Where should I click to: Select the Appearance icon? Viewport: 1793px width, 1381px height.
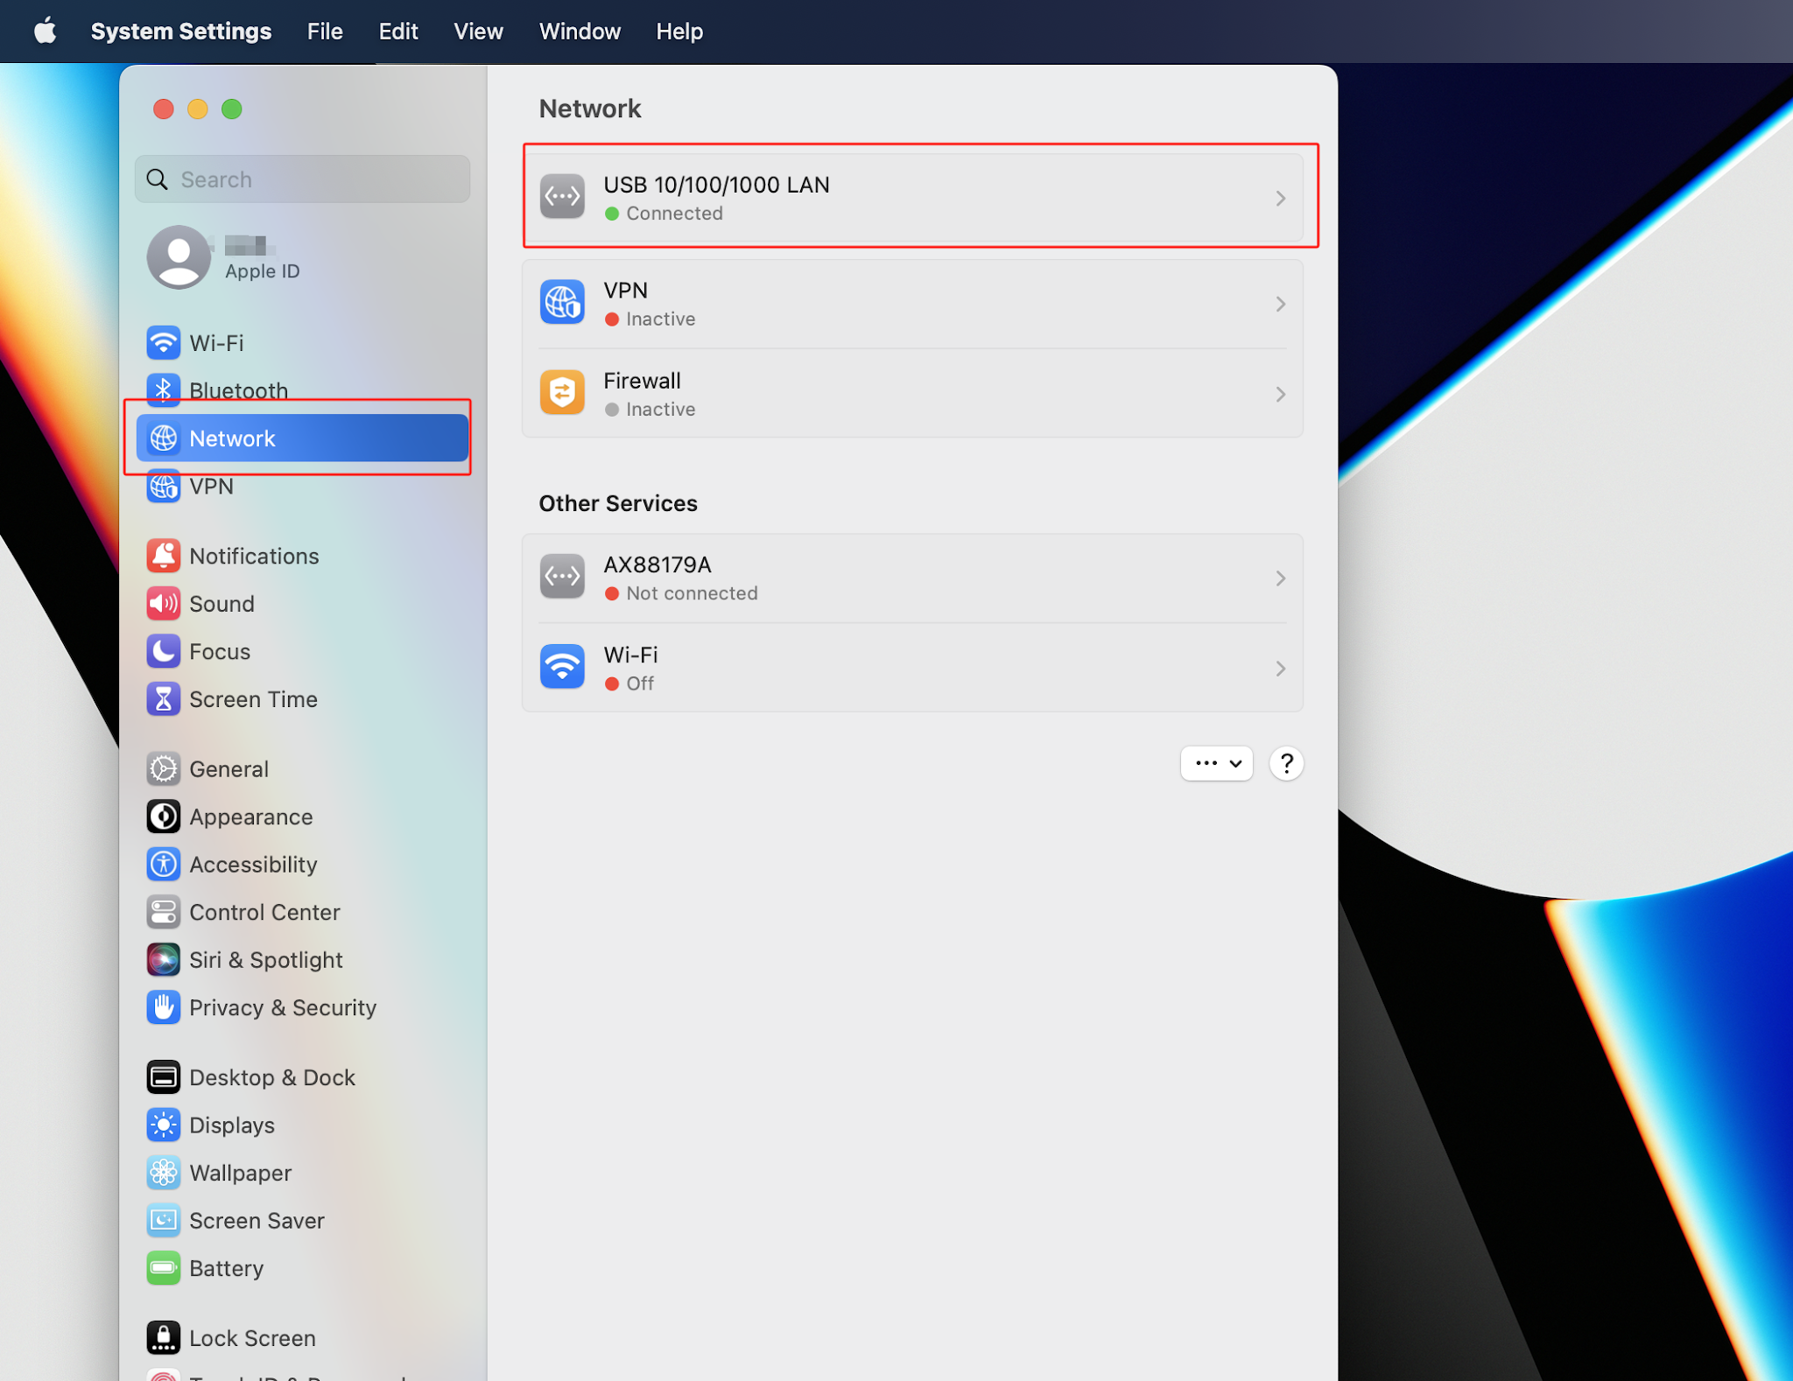pyautogui.click(x=164, y=817)
